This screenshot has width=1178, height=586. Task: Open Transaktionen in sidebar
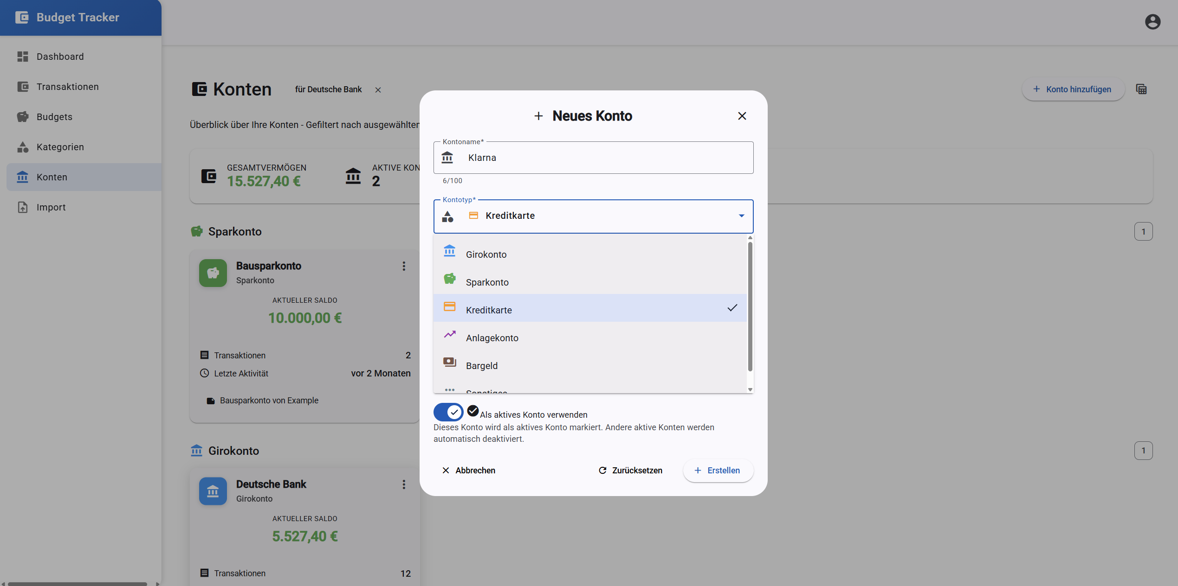84,87
